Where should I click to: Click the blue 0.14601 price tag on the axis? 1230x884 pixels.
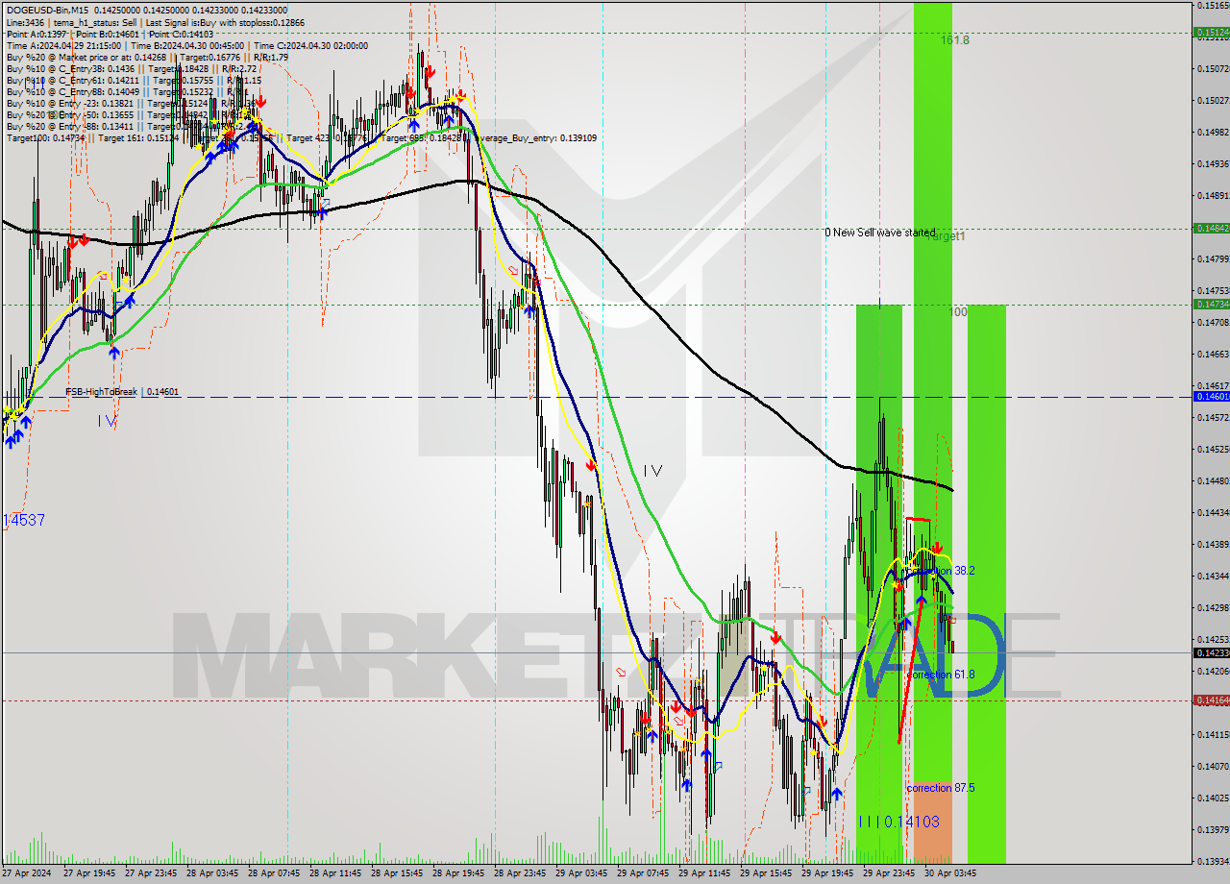(1211, 396)
